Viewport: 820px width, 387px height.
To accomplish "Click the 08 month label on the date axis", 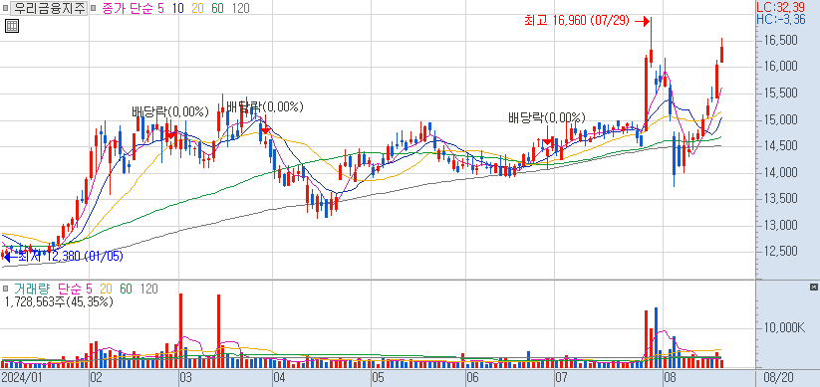I will pyautogui.click(x=670, y=377).
